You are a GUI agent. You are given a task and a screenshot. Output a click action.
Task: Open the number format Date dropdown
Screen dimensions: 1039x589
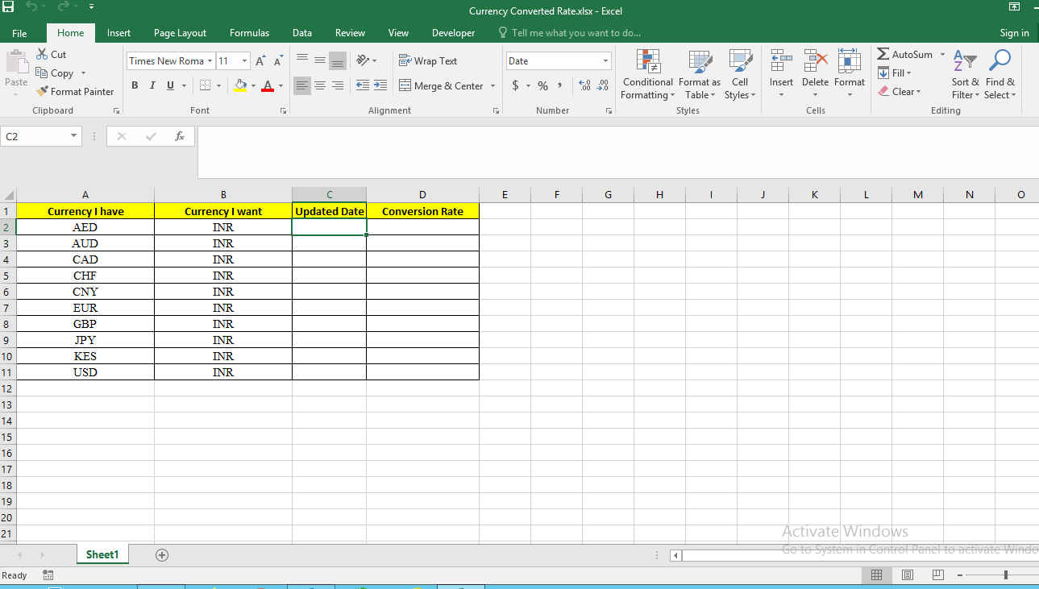[x=605, y=61]
